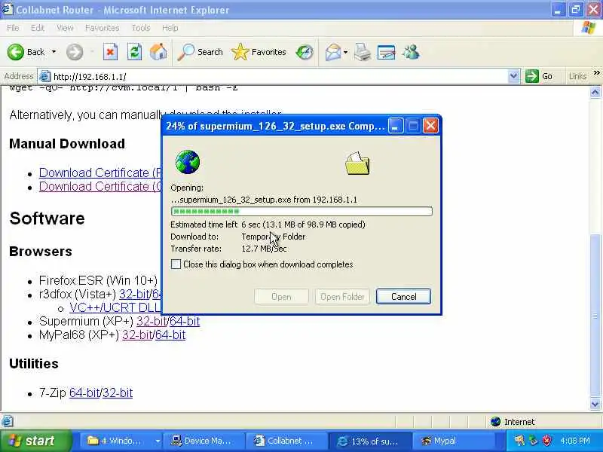Close the download dialog with red X
The image size is (603, 452).
pos(430,125)
